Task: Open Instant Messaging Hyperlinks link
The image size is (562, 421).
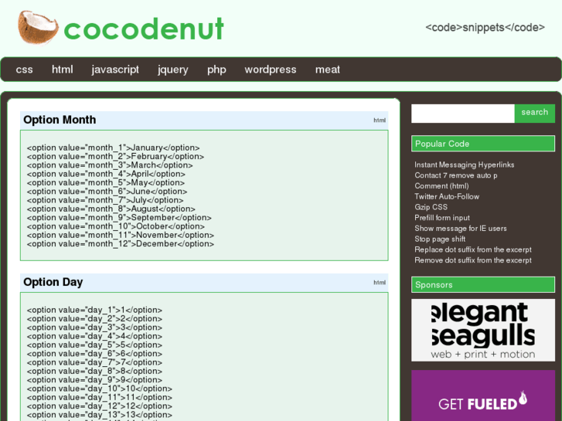Action: tap(464, 165)
